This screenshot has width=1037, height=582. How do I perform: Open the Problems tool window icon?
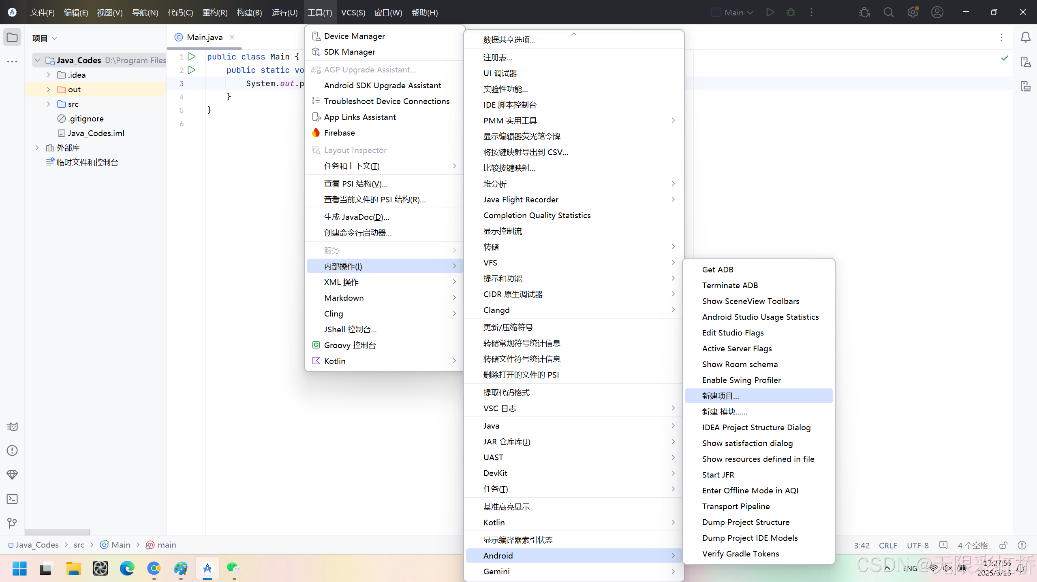[x=12, y=450]
